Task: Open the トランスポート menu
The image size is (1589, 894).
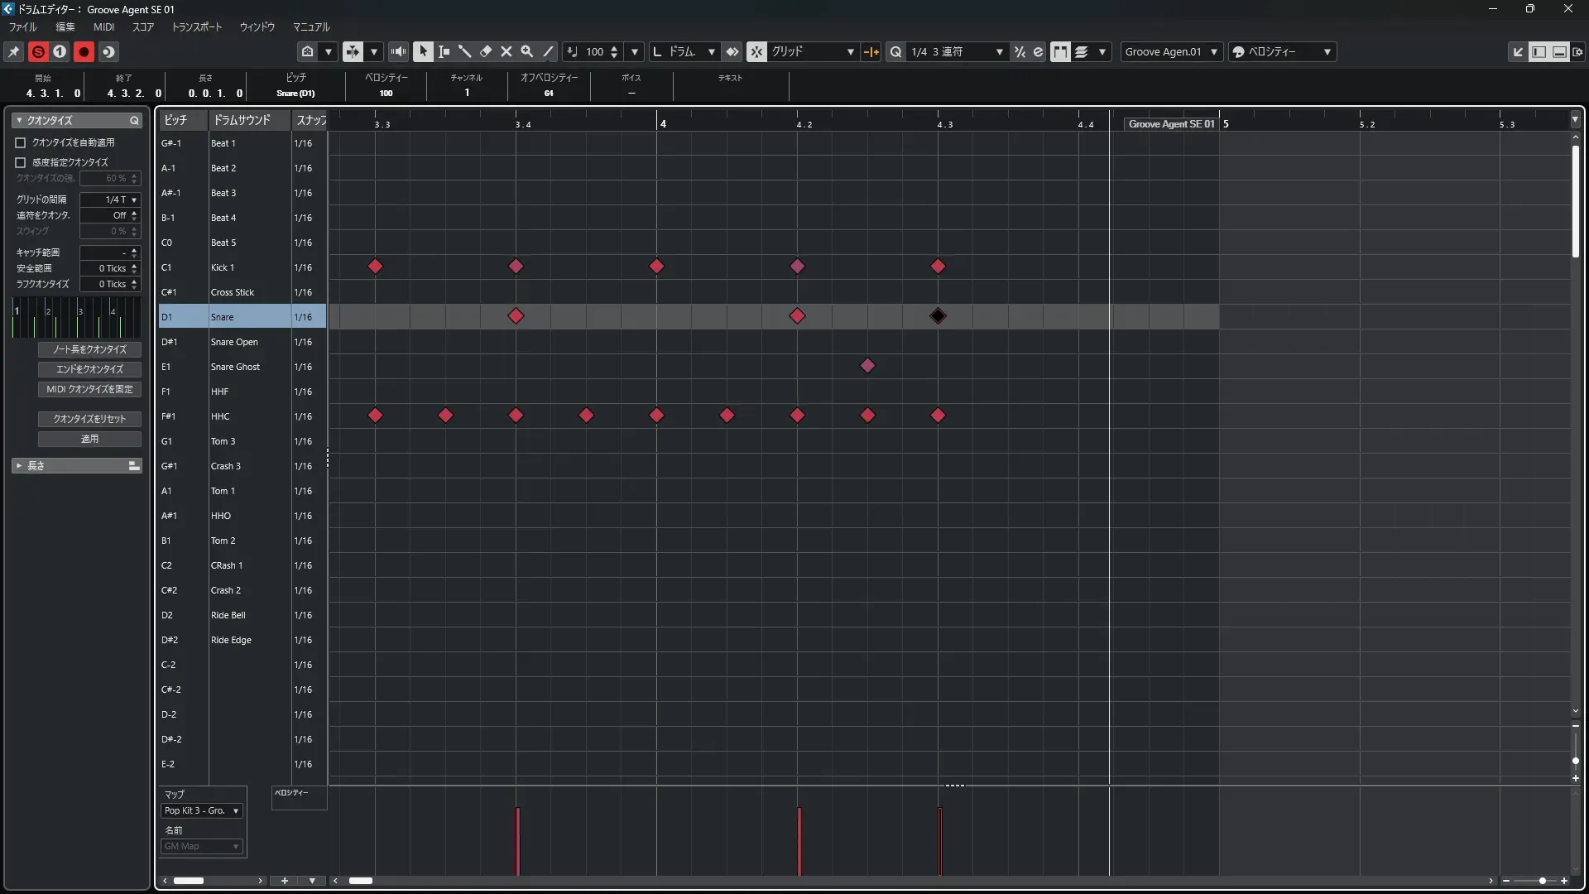Action: pos(196,26)
